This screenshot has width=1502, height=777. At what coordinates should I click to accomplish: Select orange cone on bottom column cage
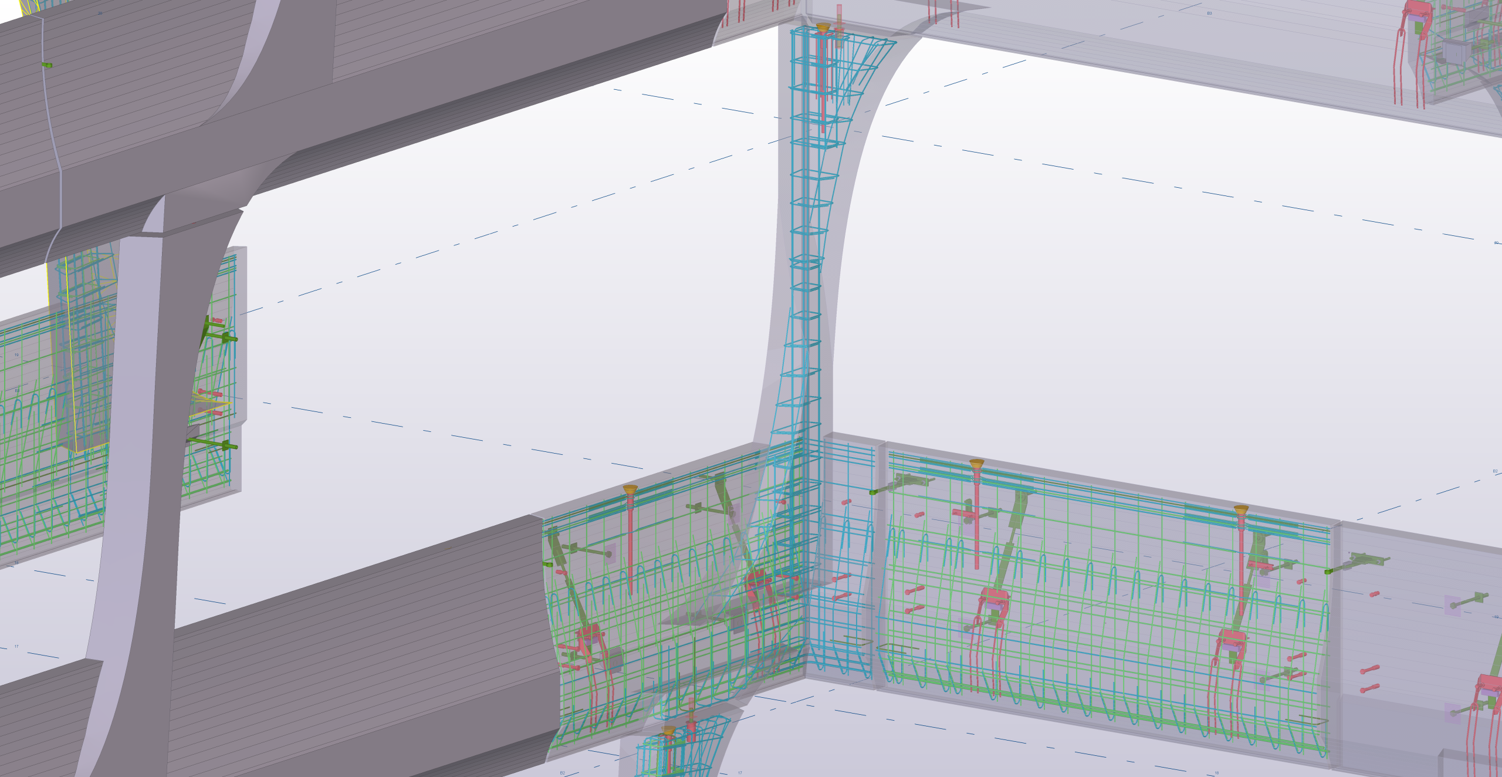tap(669, 729)
